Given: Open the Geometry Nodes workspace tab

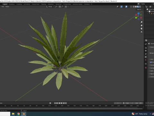Looking at the screenshot, I should pyautogui.click(x=77, y=4).
